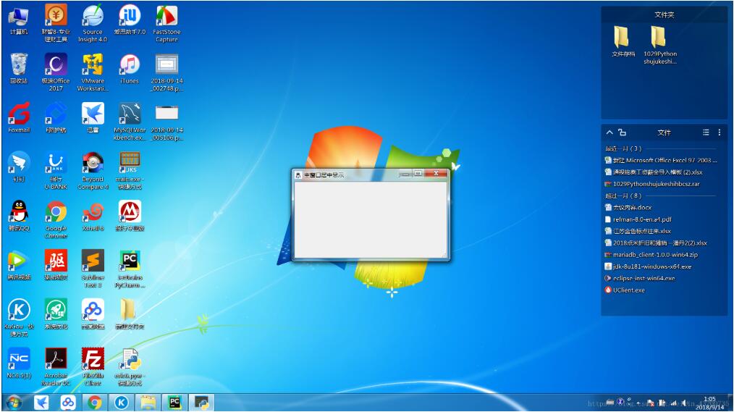Launch JetBrains PyCharm desktop shortcut
The height and width of the screenshot is (412, 734).
(x=130, y=269)
